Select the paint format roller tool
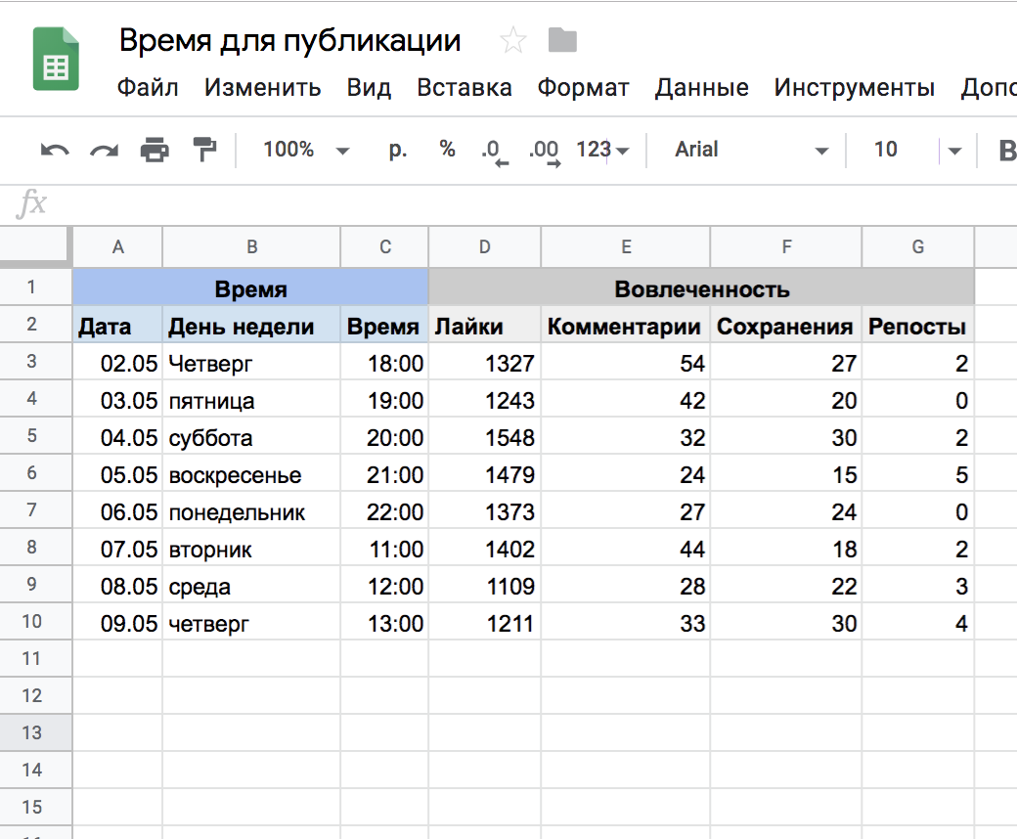The height and width of the screenshot is (839, 1017). click(204, 150)
